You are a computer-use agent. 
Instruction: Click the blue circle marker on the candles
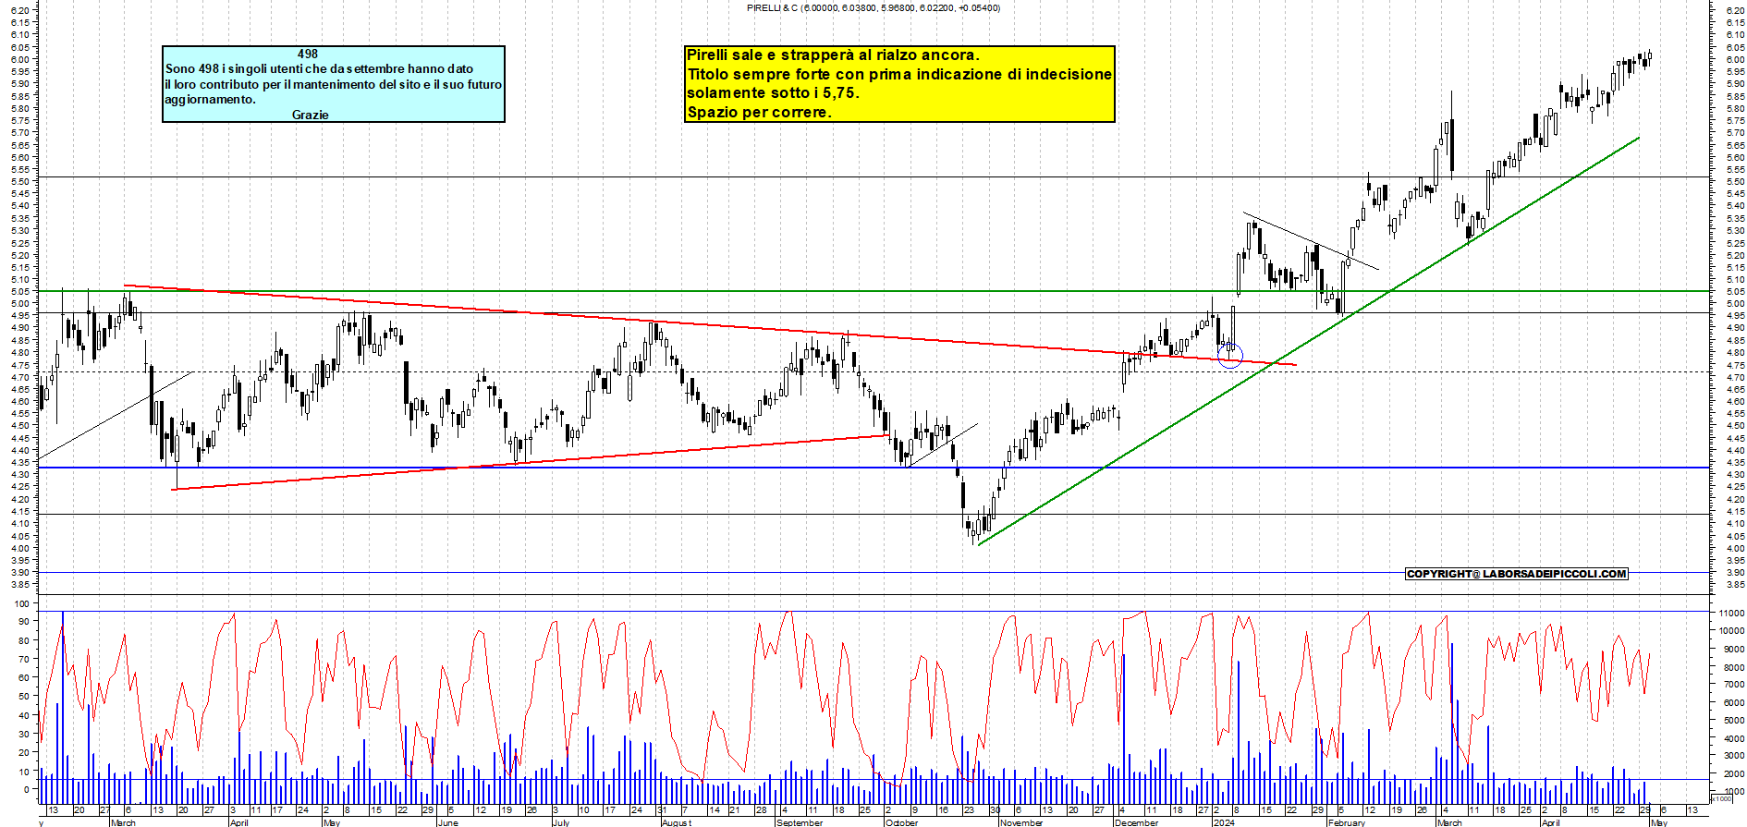coord(1230,356)
